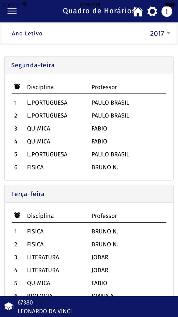Select student LEONARDO DA VINCI at bottom
The image size is (178, 317).
[44, 311]
